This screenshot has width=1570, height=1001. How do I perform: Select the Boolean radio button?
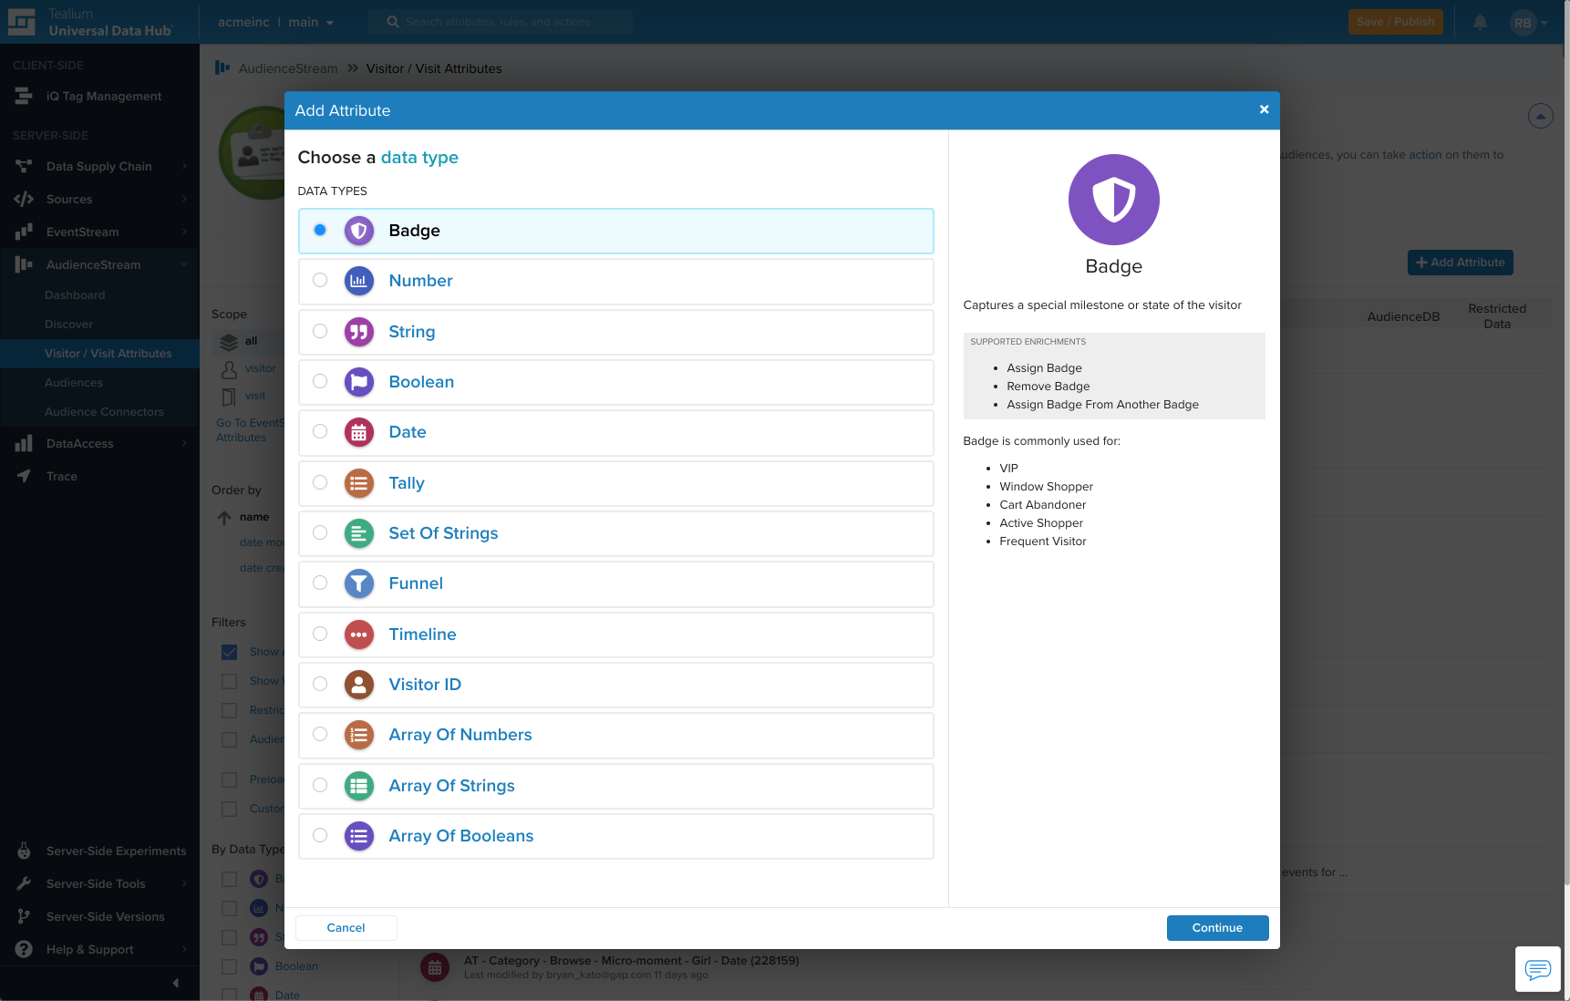coord(320,381)
